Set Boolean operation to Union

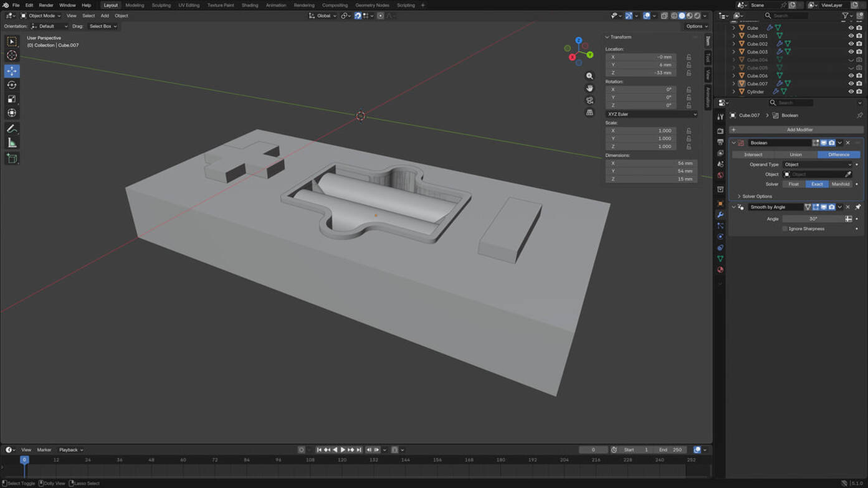coord(796,154)
